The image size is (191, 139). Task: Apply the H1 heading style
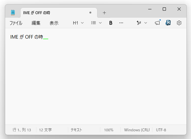(x=76, y=23)
